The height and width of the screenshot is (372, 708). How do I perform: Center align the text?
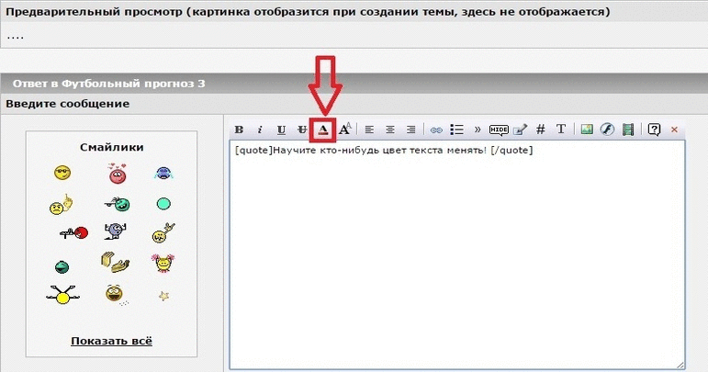click(390, 130)
